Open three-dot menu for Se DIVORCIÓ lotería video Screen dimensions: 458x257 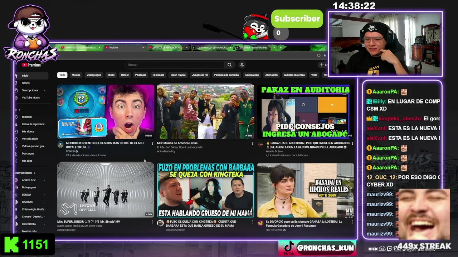(x=352, y=222)
